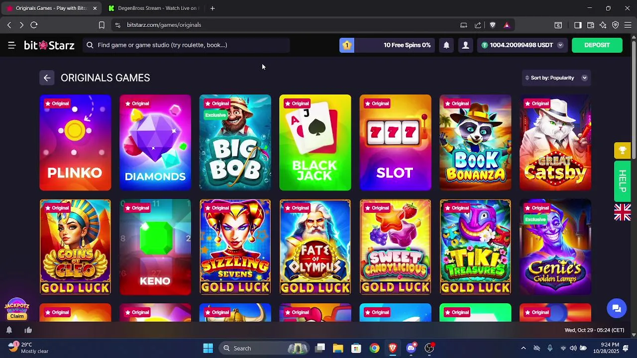637x358 pixels.
Task: Open the Fate of Olympus game
Action: (315, 247)
